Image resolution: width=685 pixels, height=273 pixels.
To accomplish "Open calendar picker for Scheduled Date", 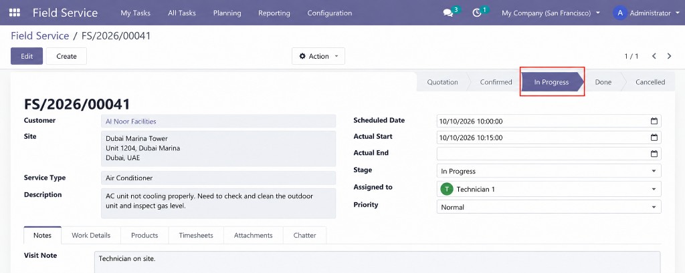I will pyautogui.click(x=654, y=121).
